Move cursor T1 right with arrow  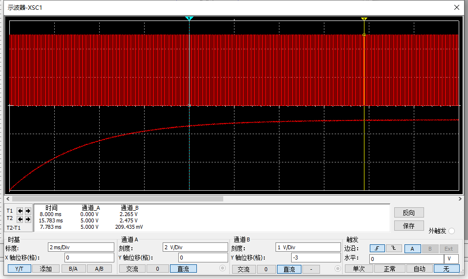point(28,211)
